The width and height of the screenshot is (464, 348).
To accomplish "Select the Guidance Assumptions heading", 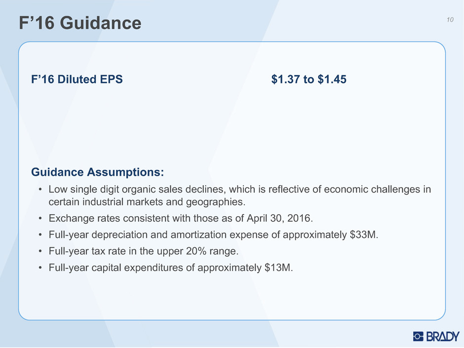I will 98,172.
